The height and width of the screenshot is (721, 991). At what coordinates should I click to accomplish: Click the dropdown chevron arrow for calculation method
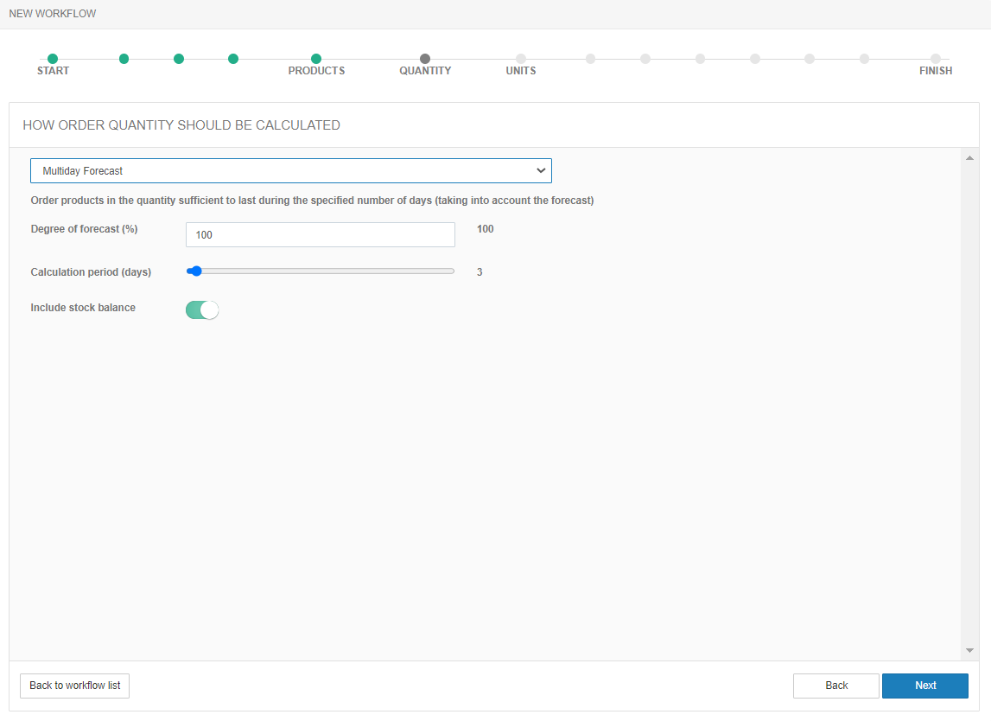[x=541, y=171]
